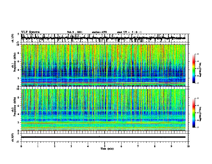Viewport: 212px width, 164px height.
Task: Click the 6 kHz tick on ch.1 frequency axis
Action: tap(19, 61)
